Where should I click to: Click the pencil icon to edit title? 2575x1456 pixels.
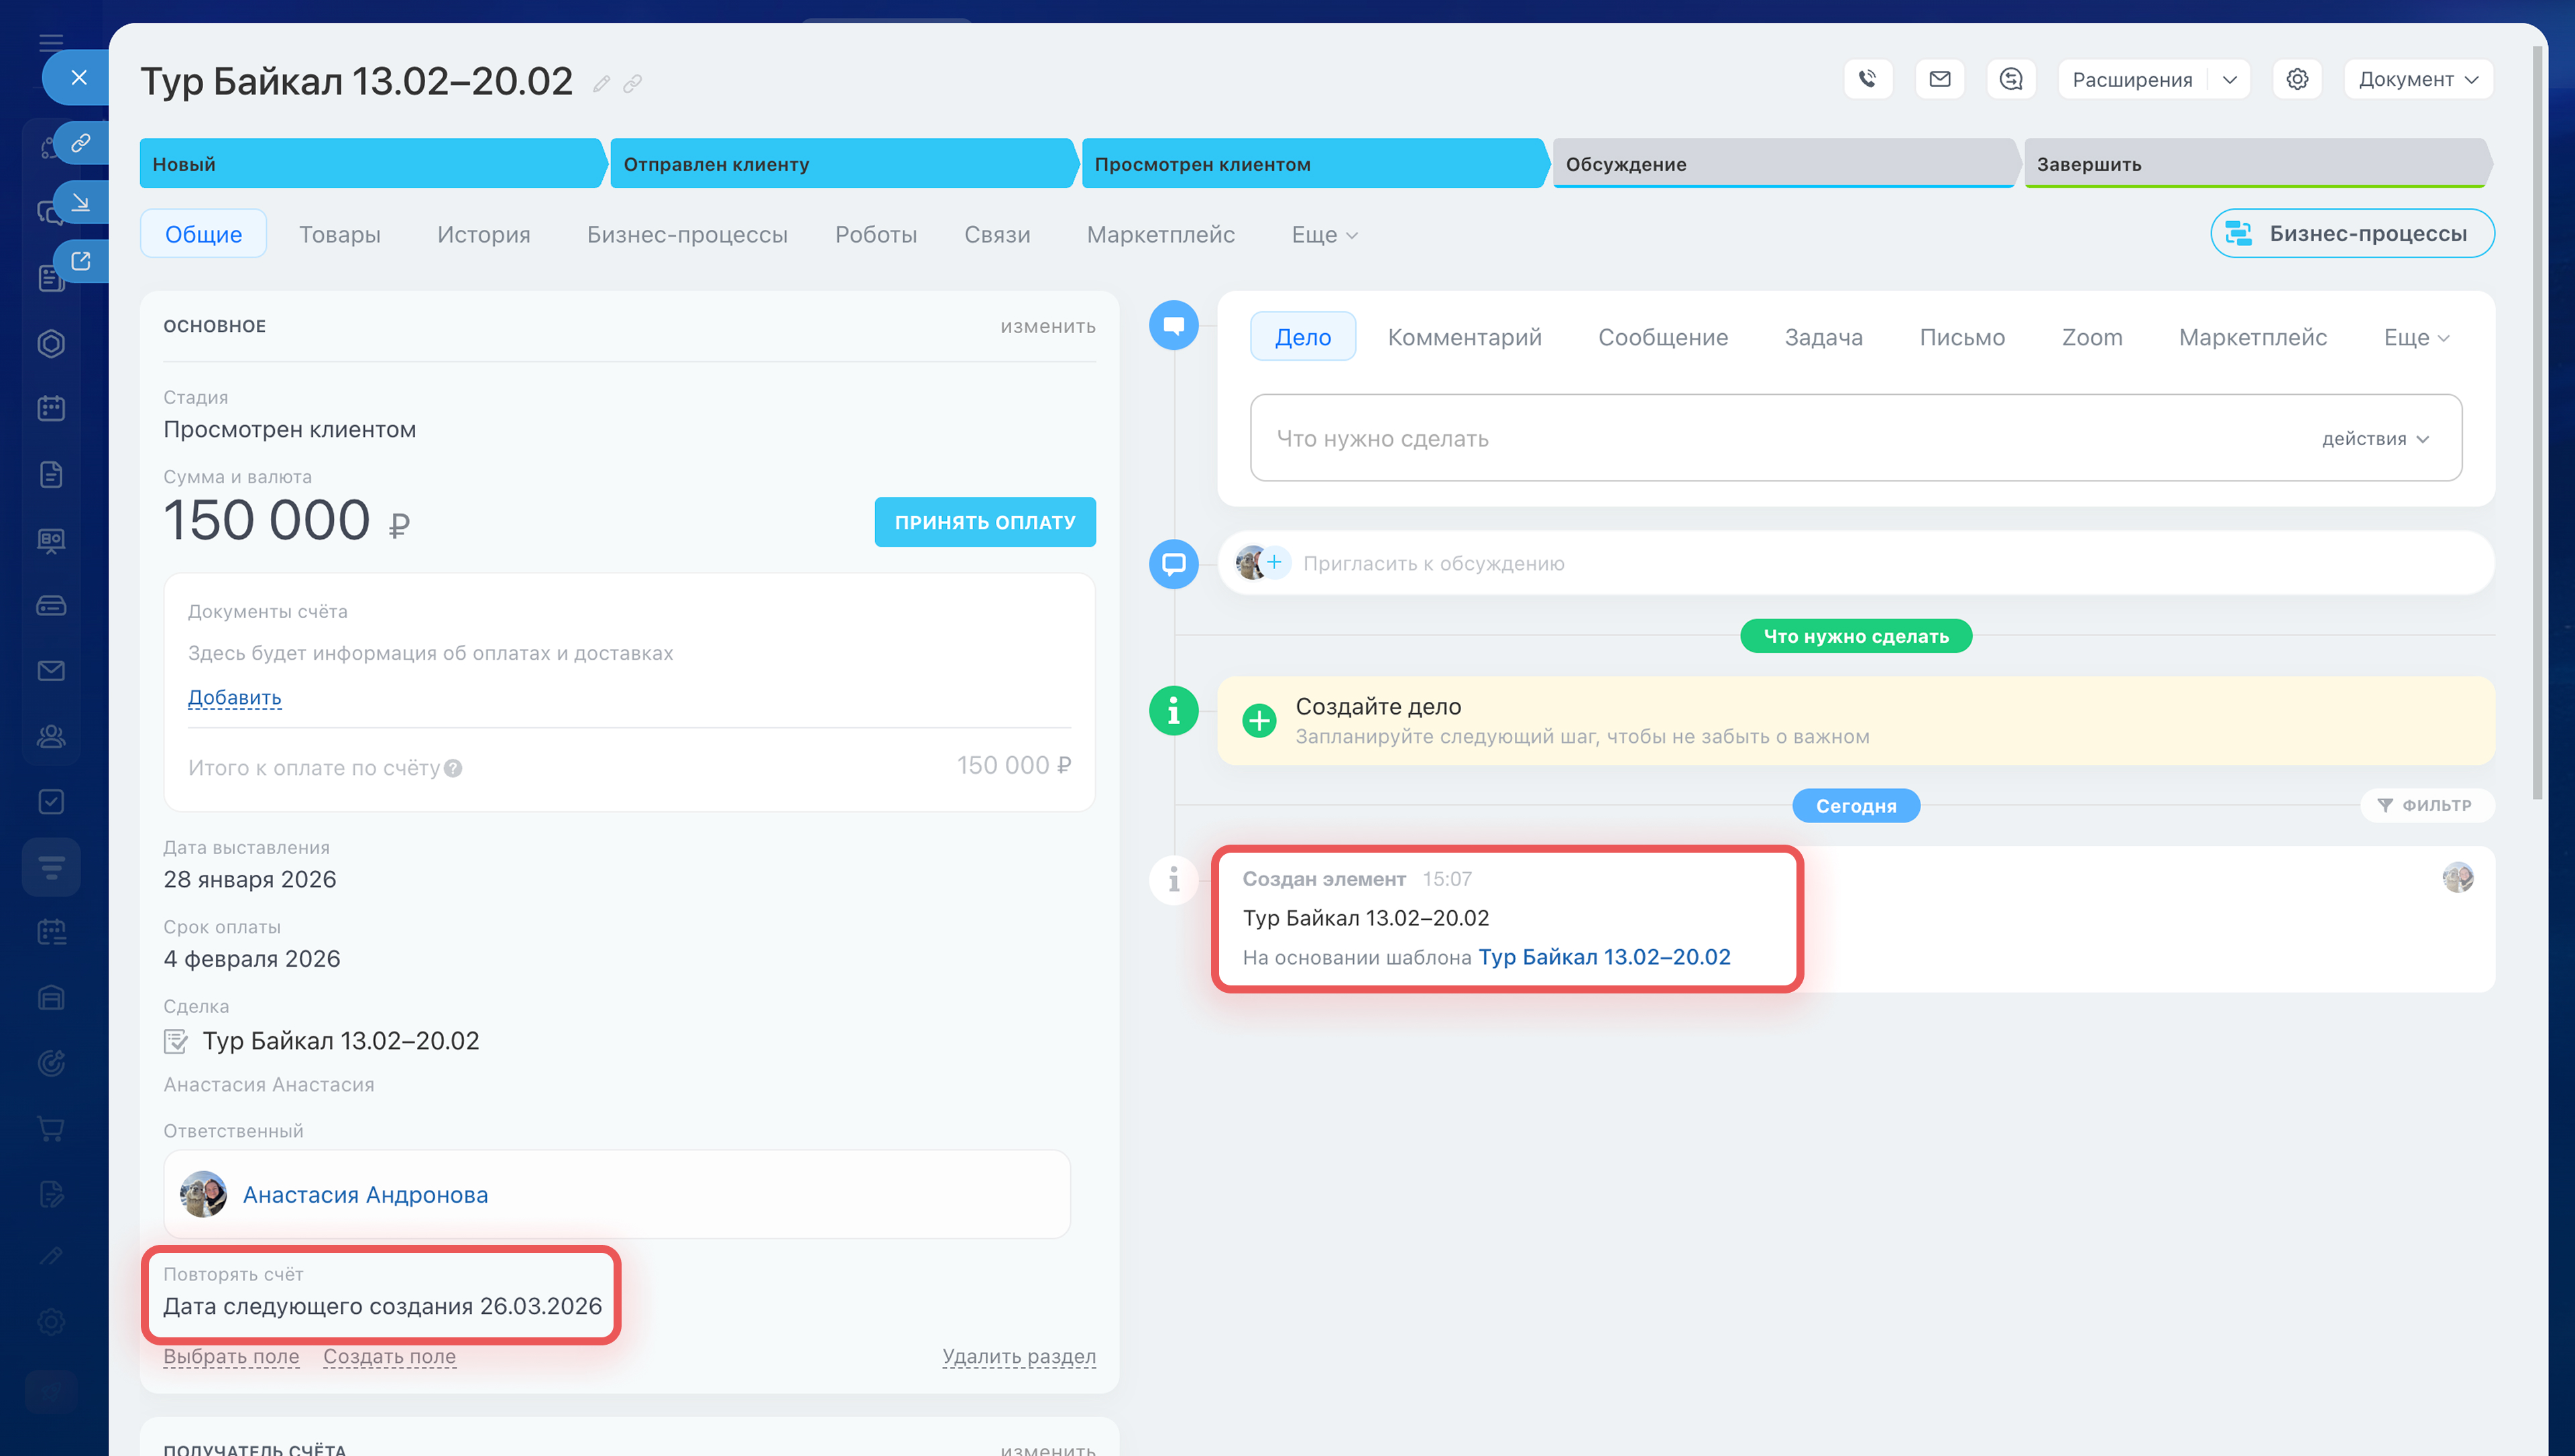[601, 84]
